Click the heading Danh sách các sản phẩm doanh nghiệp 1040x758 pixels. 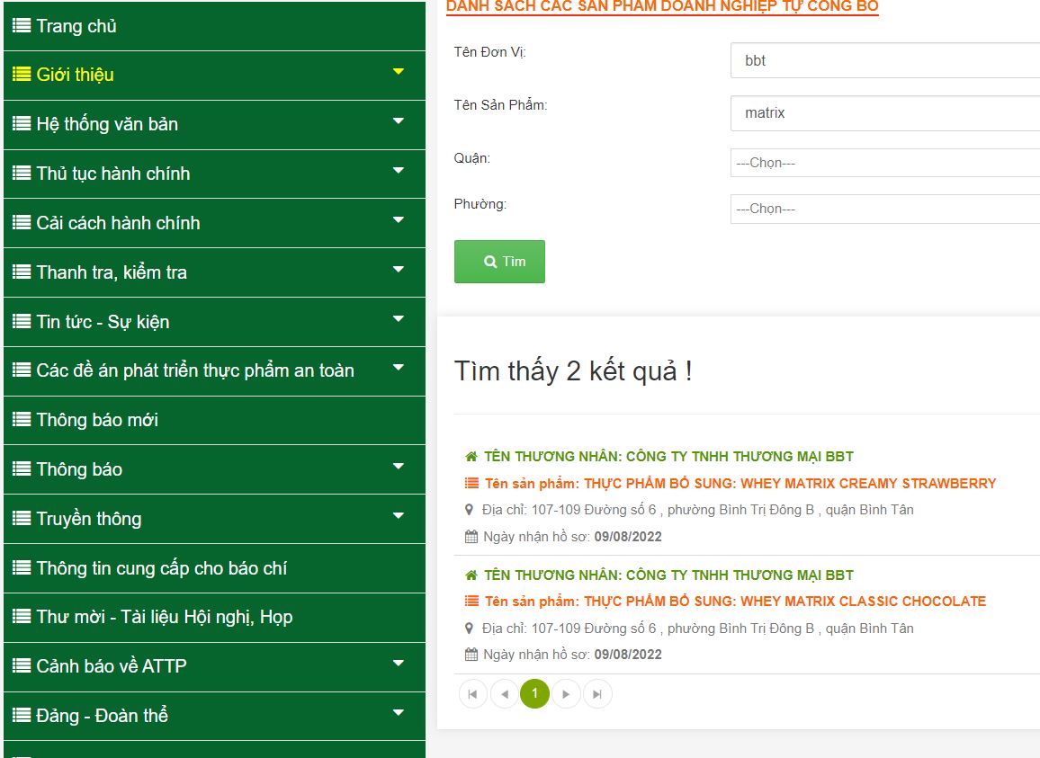click(x=662, y=6)
